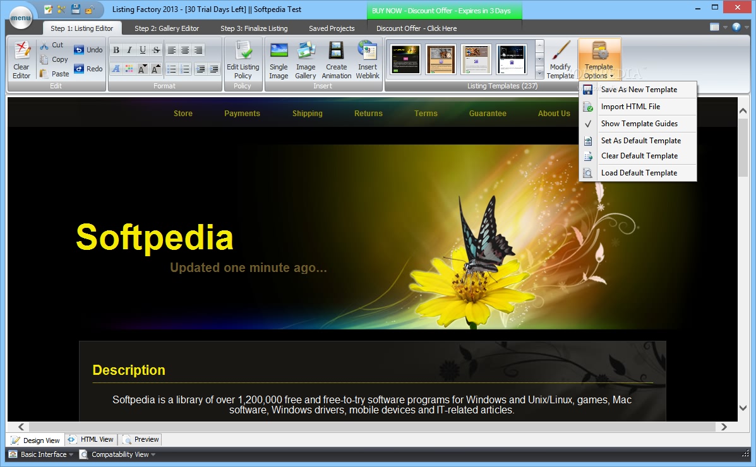Click Insert Weblink
This screenshot has height=467, width=756.
tap(368, 60)
